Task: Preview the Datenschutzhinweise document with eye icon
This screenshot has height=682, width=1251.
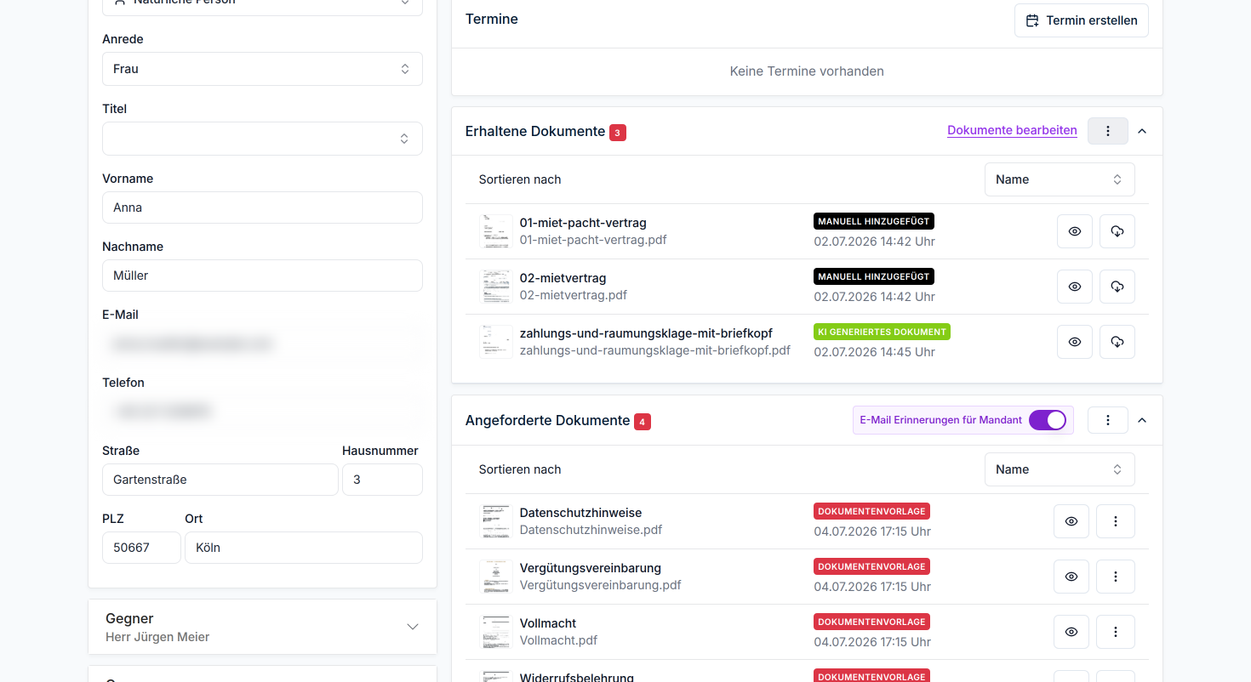Action: pos(1071,521)
